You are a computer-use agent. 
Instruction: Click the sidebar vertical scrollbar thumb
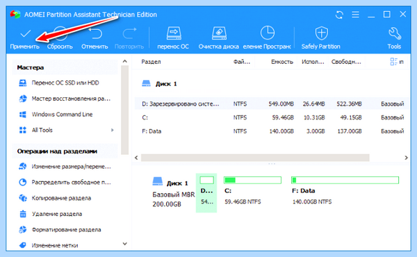coord(124,110)
